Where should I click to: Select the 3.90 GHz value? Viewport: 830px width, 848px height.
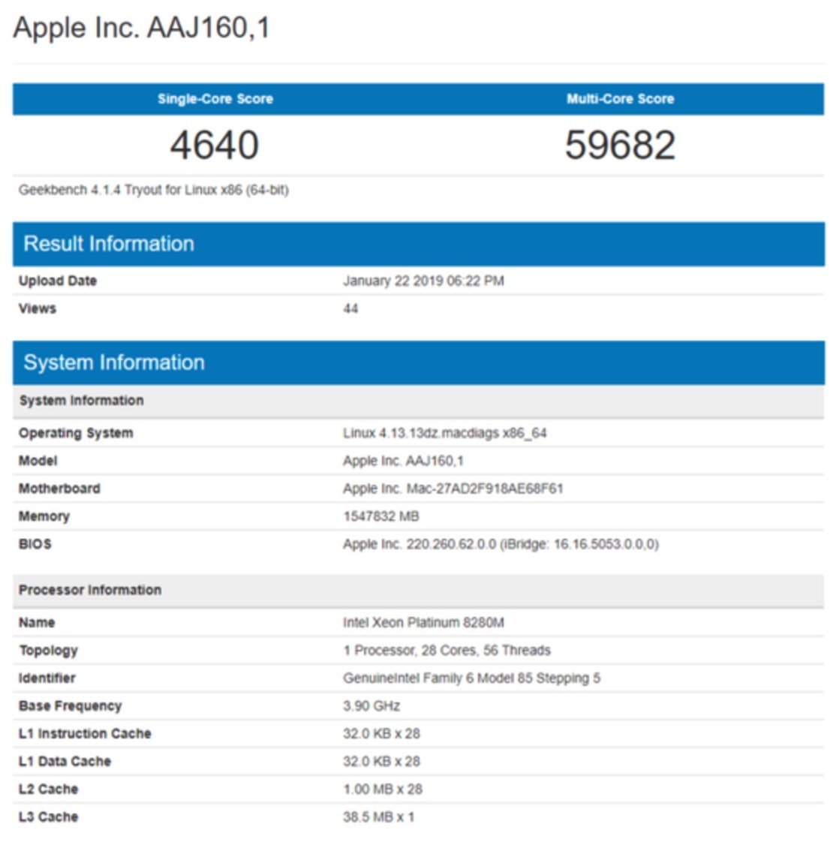click(x=371, y=706)
